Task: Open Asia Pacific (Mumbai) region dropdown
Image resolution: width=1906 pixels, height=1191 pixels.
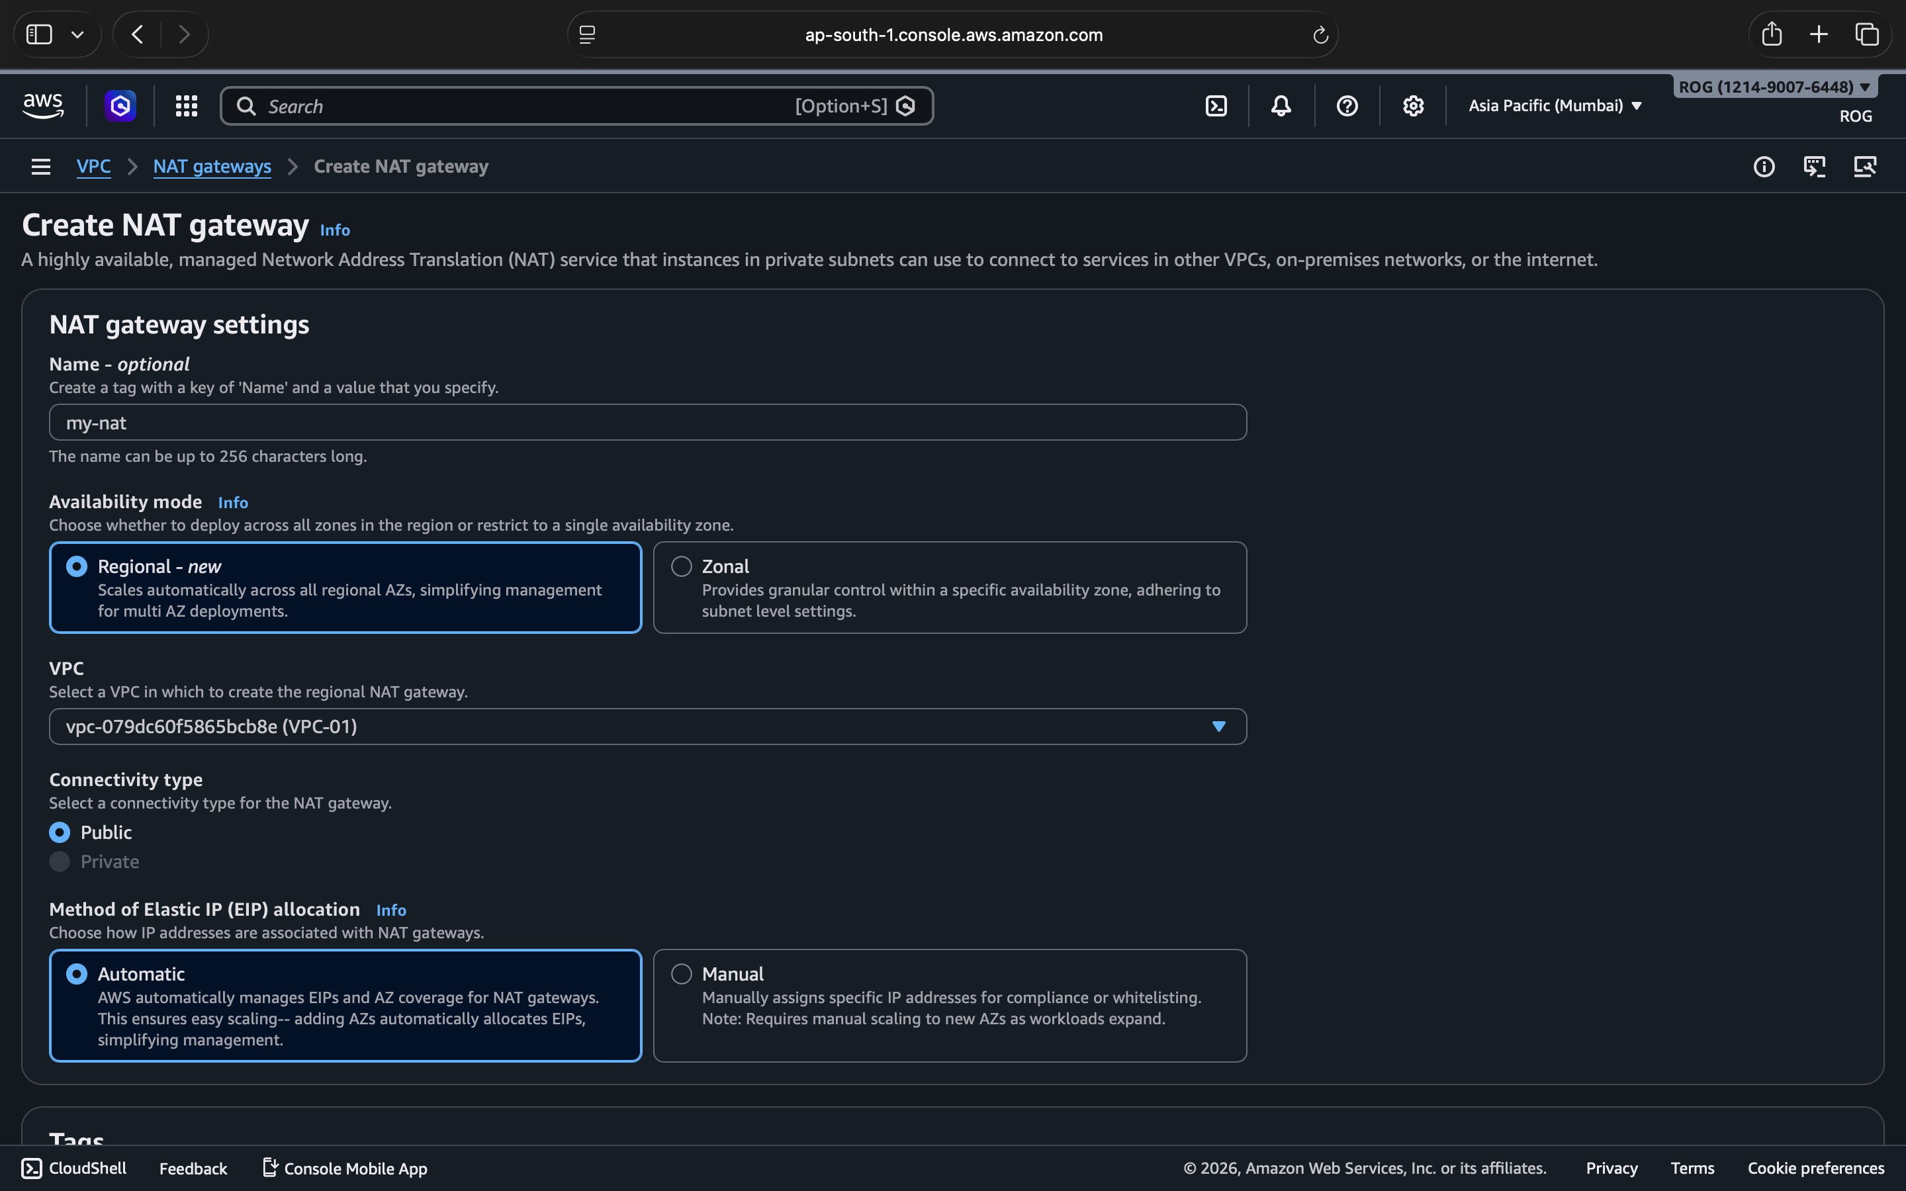Action: coord(1555,106)
